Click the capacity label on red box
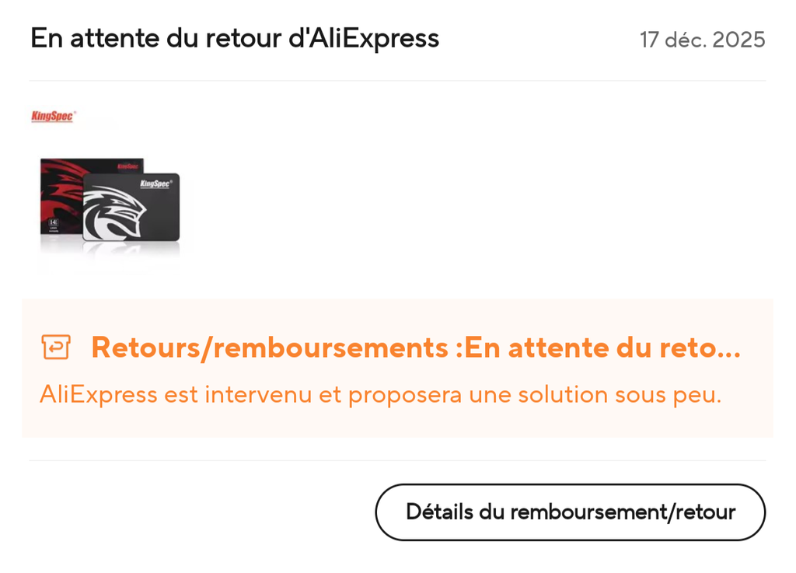Screen dimensions: 796x573 [x=54, y=222]
